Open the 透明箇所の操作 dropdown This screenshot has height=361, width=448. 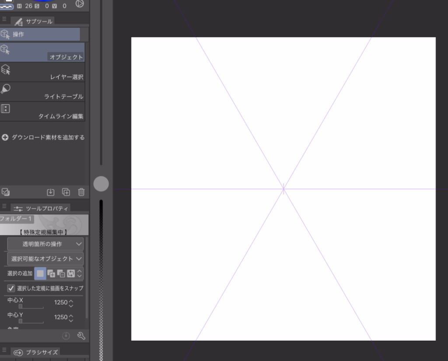[x=45, y=244]
